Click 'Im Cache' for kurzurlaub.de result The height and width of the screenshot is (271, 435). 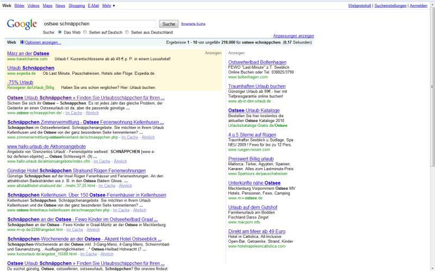tap(89, 254)
